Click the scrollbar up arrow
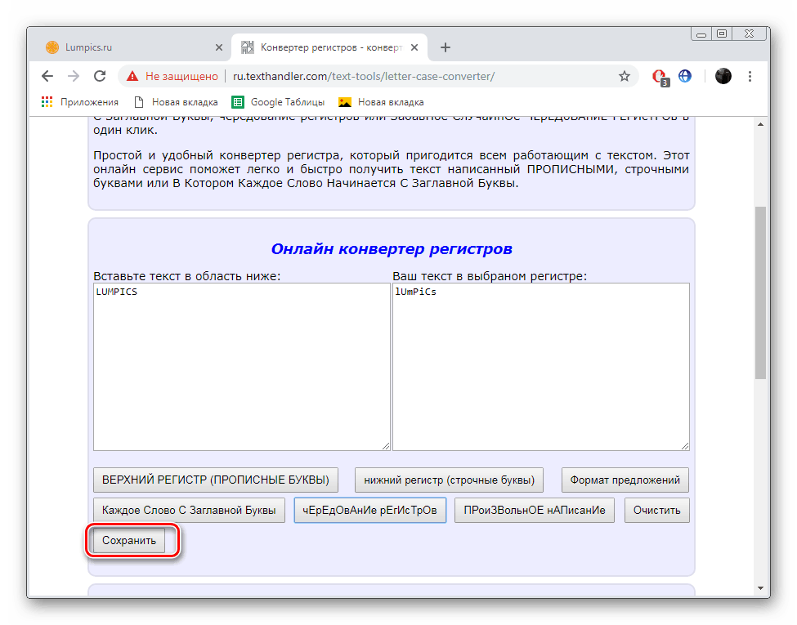This screenshot has width=797, height=625. [x=760, y=124]
